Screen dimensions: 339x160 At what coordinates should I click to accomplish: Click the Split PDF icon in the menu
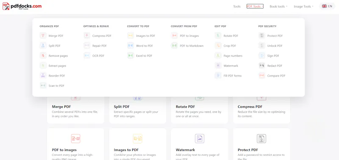point(43,46)
